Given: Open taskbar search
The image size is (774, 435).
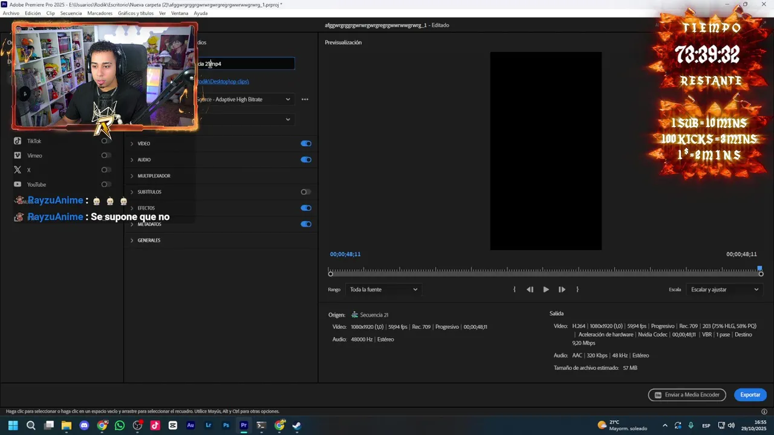Looking at the screenshot, I should 31,425.
